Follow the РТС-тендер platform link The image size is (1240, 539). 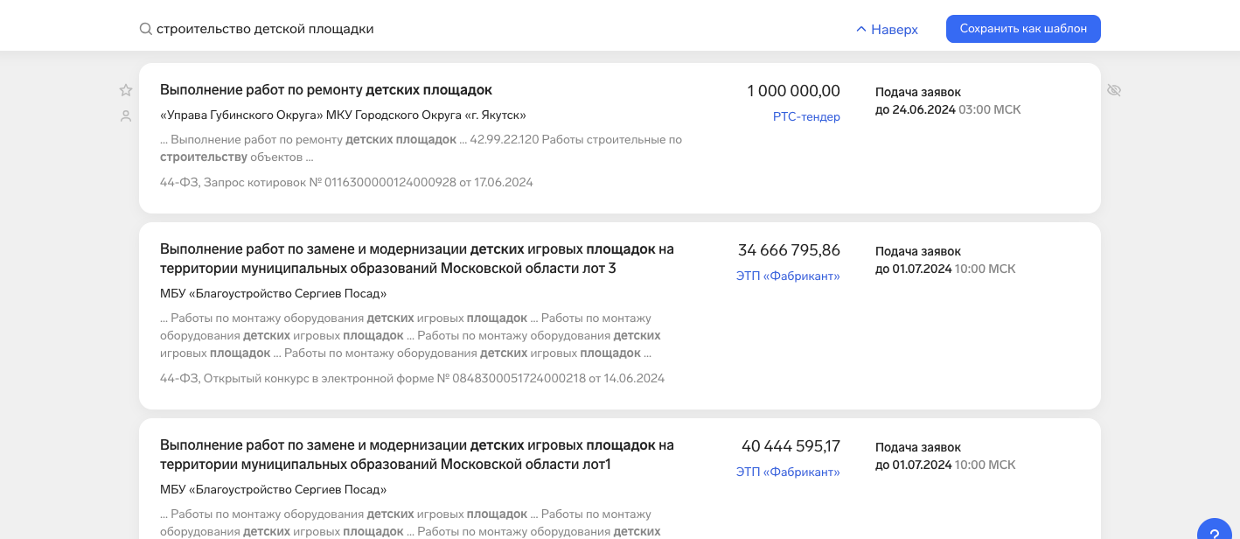point(806,116)
